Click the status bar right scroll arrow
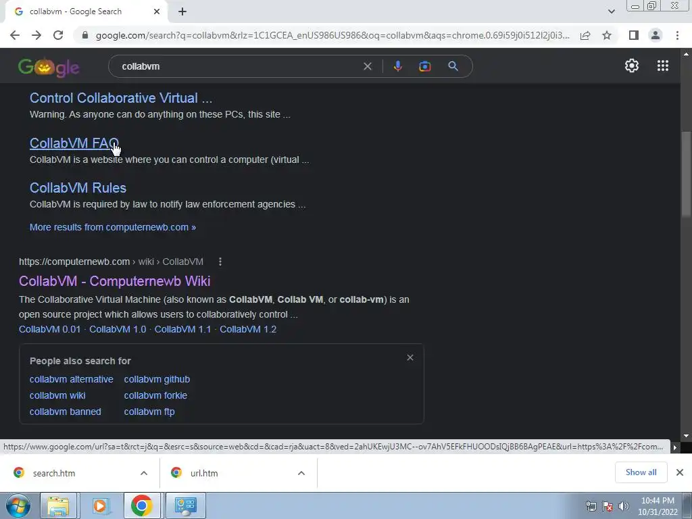This screenshot has width=692, height=519. pyautogui.click(x=675, y=447)
